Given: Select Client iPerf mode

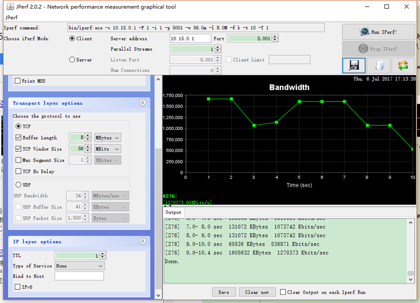Looking at the screenshot, I should click(x=72, y=38).
